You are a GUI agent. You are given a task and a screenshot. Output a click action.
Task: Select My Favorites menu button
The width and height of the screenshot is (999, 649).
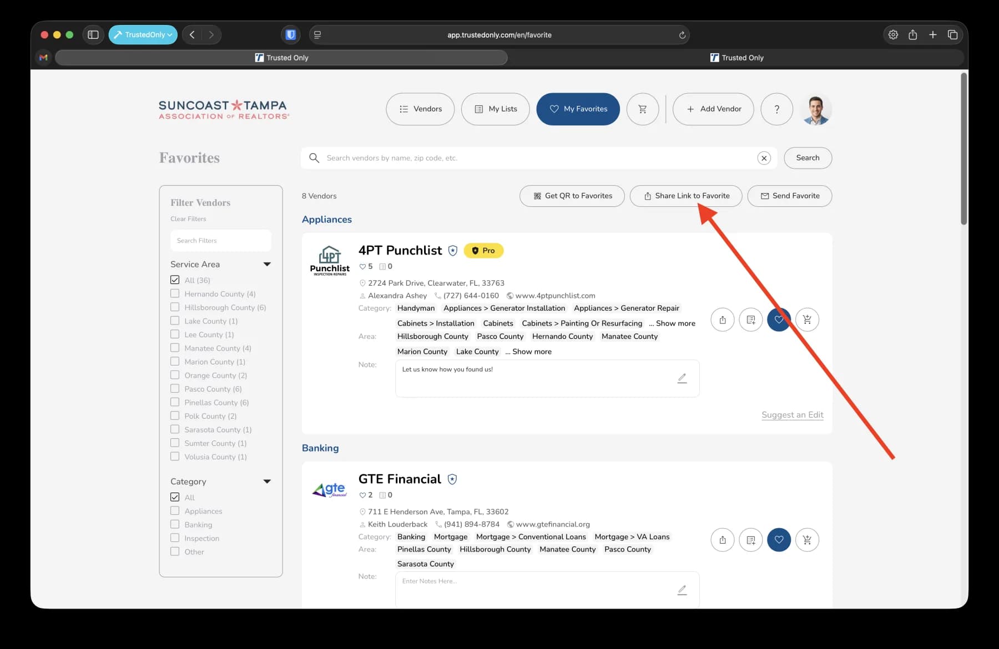(578, 109)
